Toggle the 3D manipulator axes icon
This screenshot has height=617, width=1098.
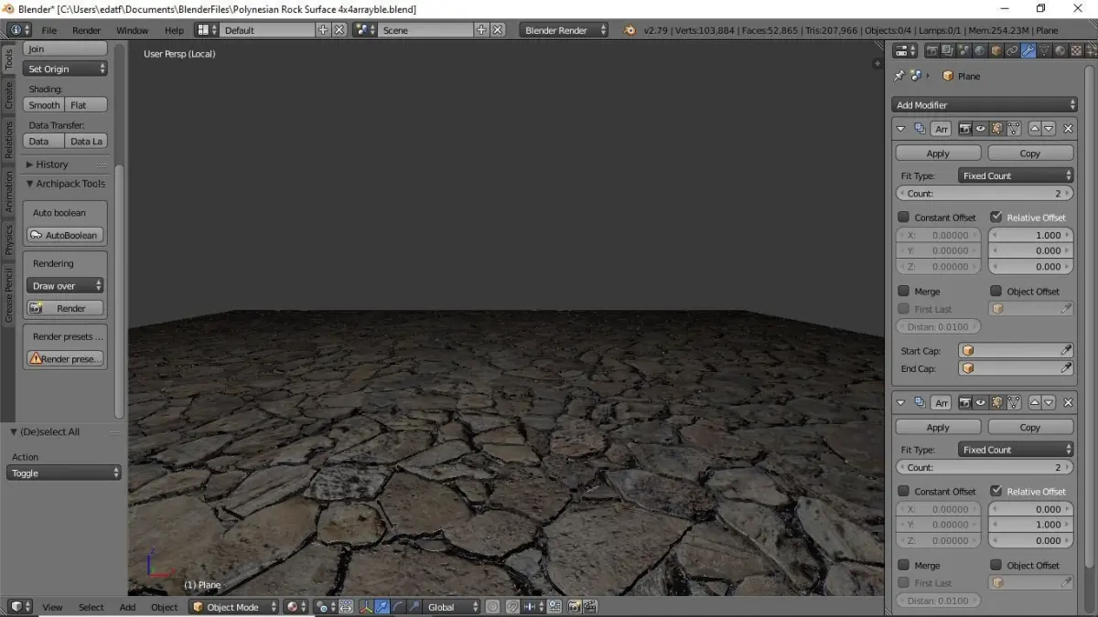click(x=366, y=606)
